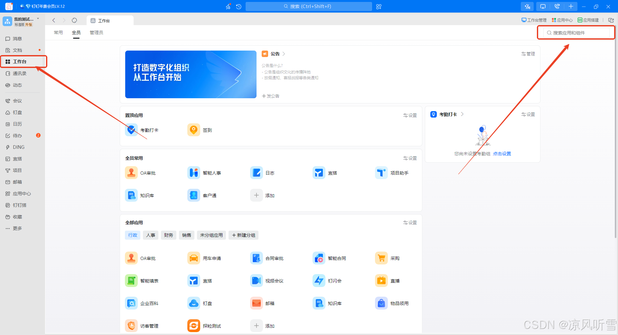
Task: Go back with the left arrow
Action: tap(54, 20)
